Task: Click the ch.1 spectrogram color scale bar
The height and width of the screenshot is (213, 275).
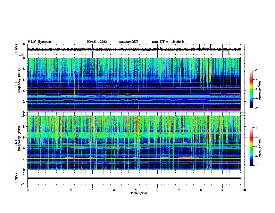Action: pos(251,89)
